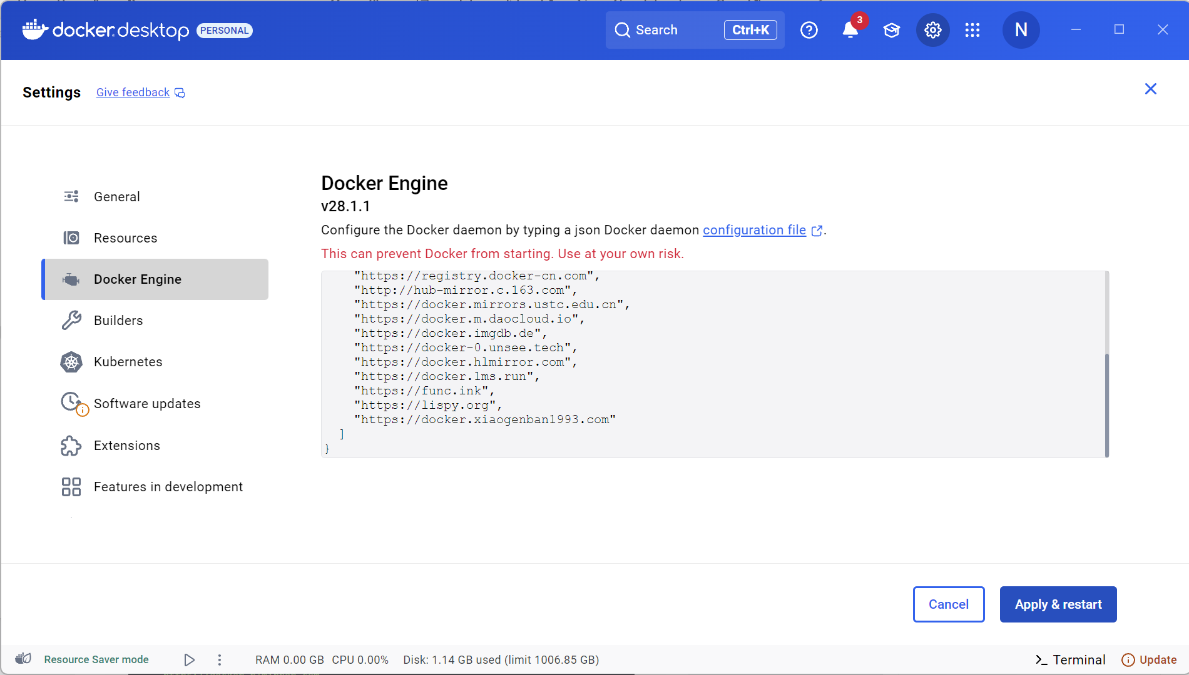Click the Resource Saver whale icon
The width and height of the screenshot is (1189, 675).
[x=23, y=659]
